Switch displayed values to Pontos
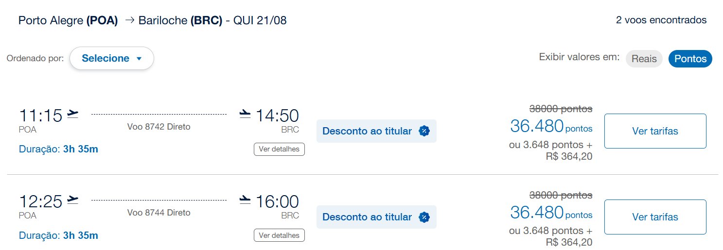Screen dimensions: 723x250 690,59
